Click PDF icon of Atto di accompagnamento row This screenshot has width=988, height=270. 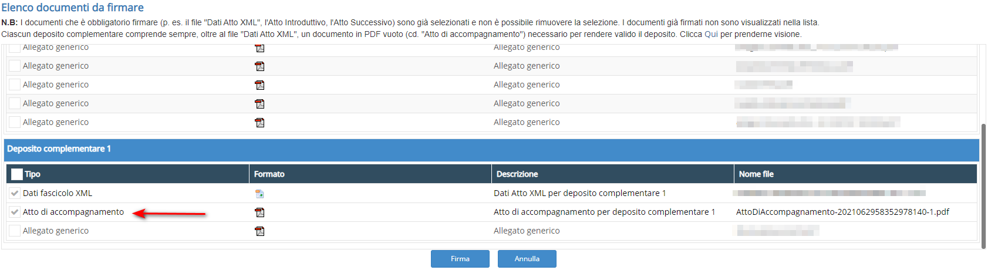(259, 212)
